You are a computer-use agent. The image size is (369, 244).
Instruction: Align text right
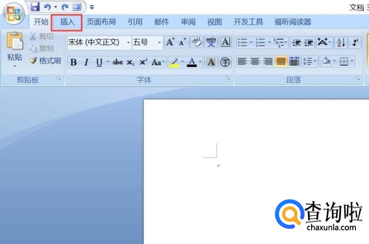(x=268, y=62)
